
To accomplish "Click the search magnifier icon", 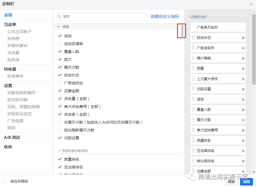I will [59, 17].
